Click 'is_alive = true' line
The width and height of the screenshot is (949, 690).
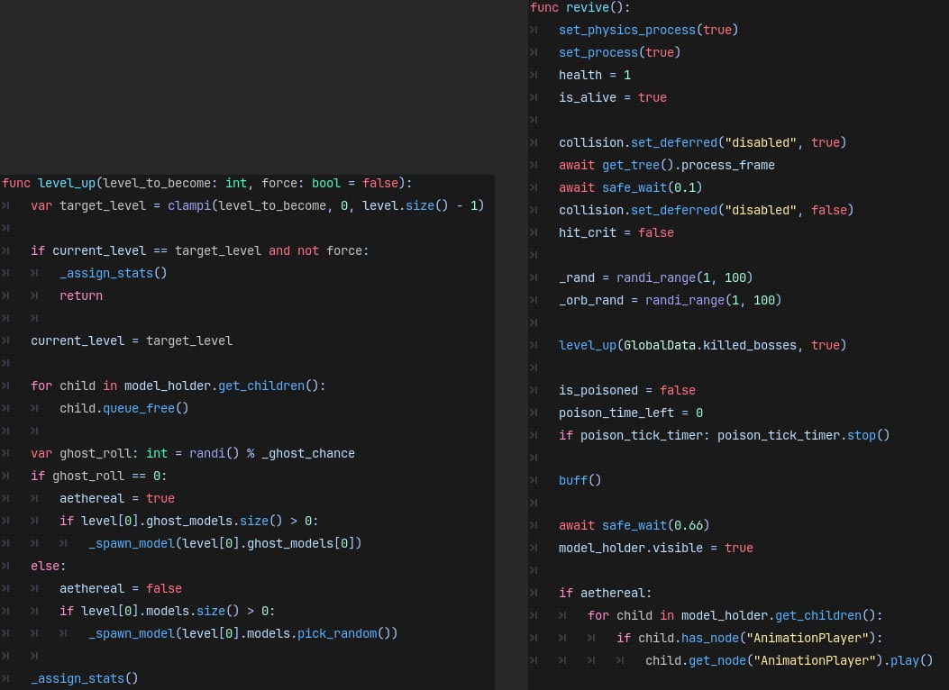613,97
